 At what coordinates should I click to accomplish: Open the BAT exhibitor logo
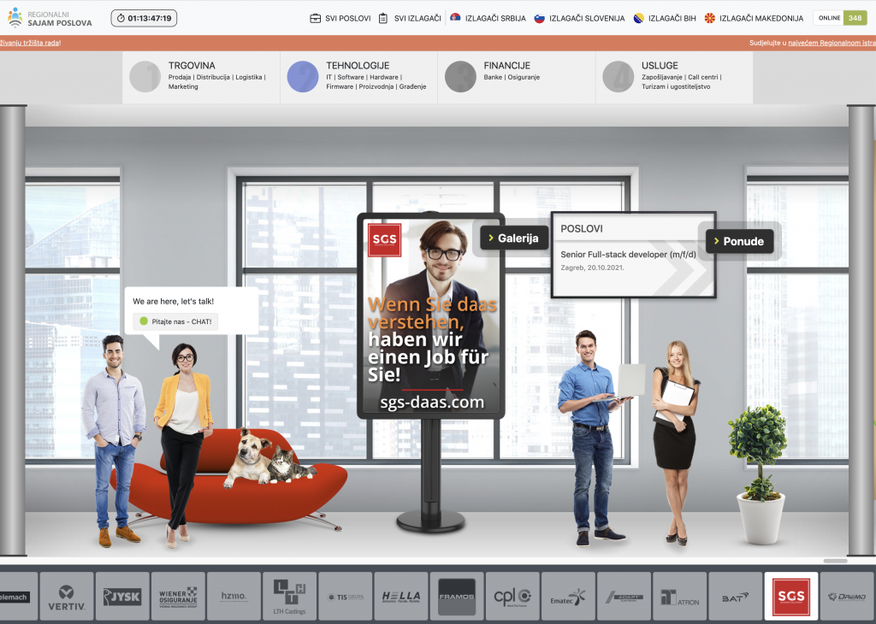coord(735,596)
